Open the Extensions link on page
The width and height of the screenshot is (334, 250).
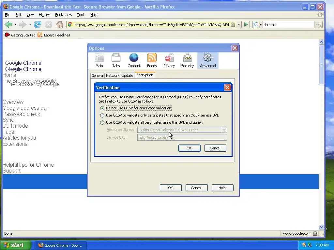click(x=15, y=144)
